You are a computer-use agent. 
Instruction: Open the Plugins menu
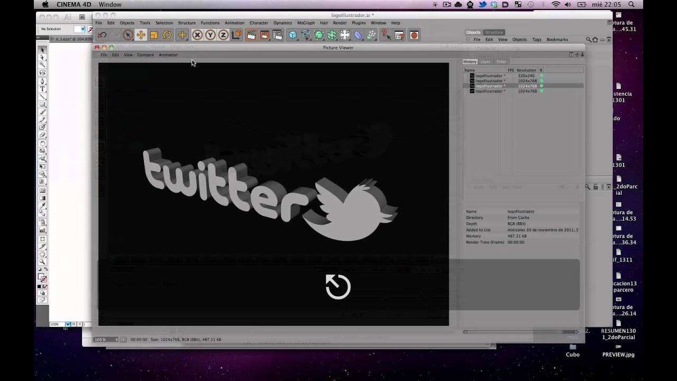tap(359, 23)
